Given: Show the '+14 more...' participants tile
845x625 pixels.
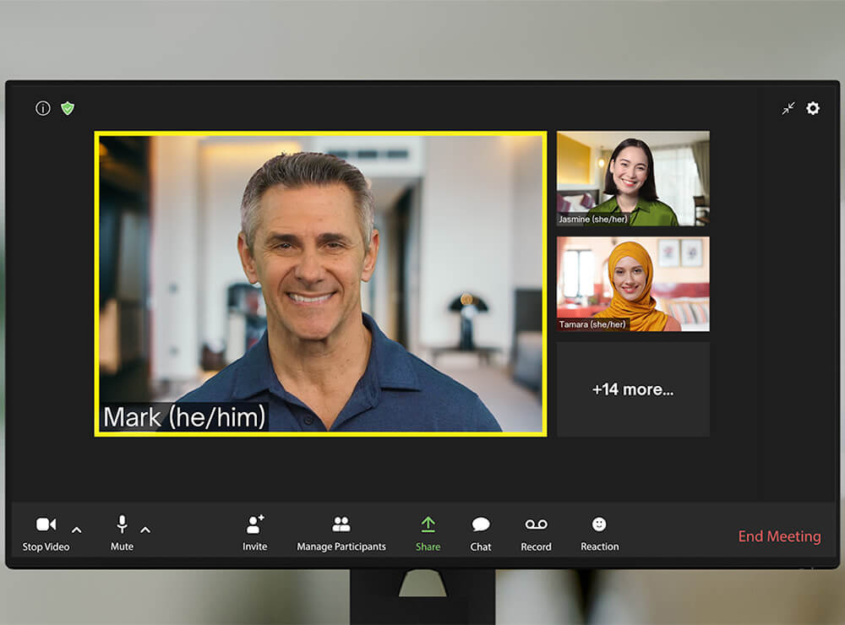Looking at the screenshot, I should click(633, 389).
